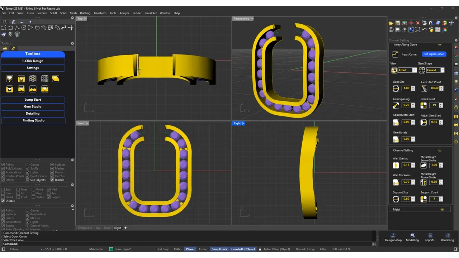Open the Gem Studio toolbox section
The image size is (459, 258).
[33, 106]
